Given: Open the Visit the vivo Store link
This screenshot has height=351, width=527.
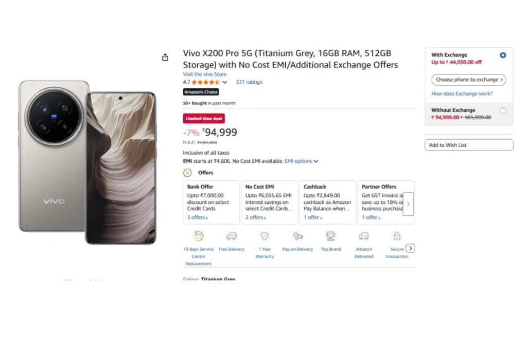Looking at the screenshot, I should tap(205, 75).
